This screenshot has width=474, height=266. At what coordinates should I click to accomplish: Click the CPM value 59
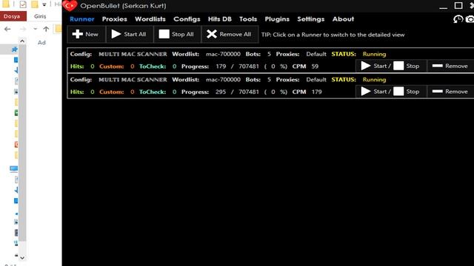[x=315, y=66]
